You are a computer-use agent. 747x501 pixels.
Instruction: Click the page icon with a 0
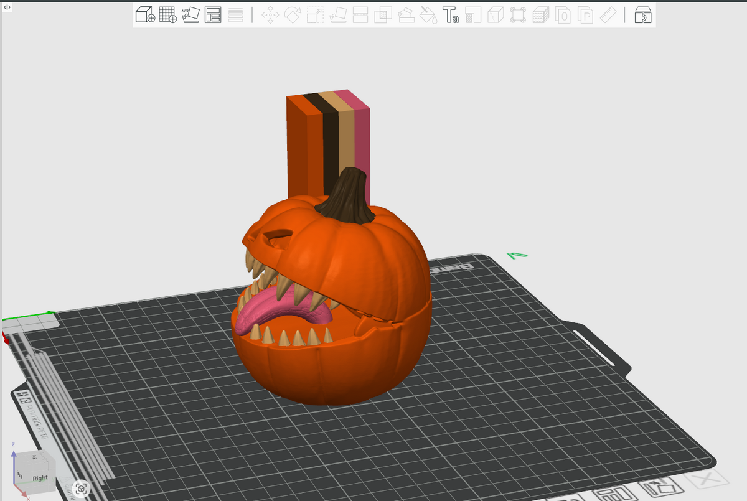coord(563,15)
